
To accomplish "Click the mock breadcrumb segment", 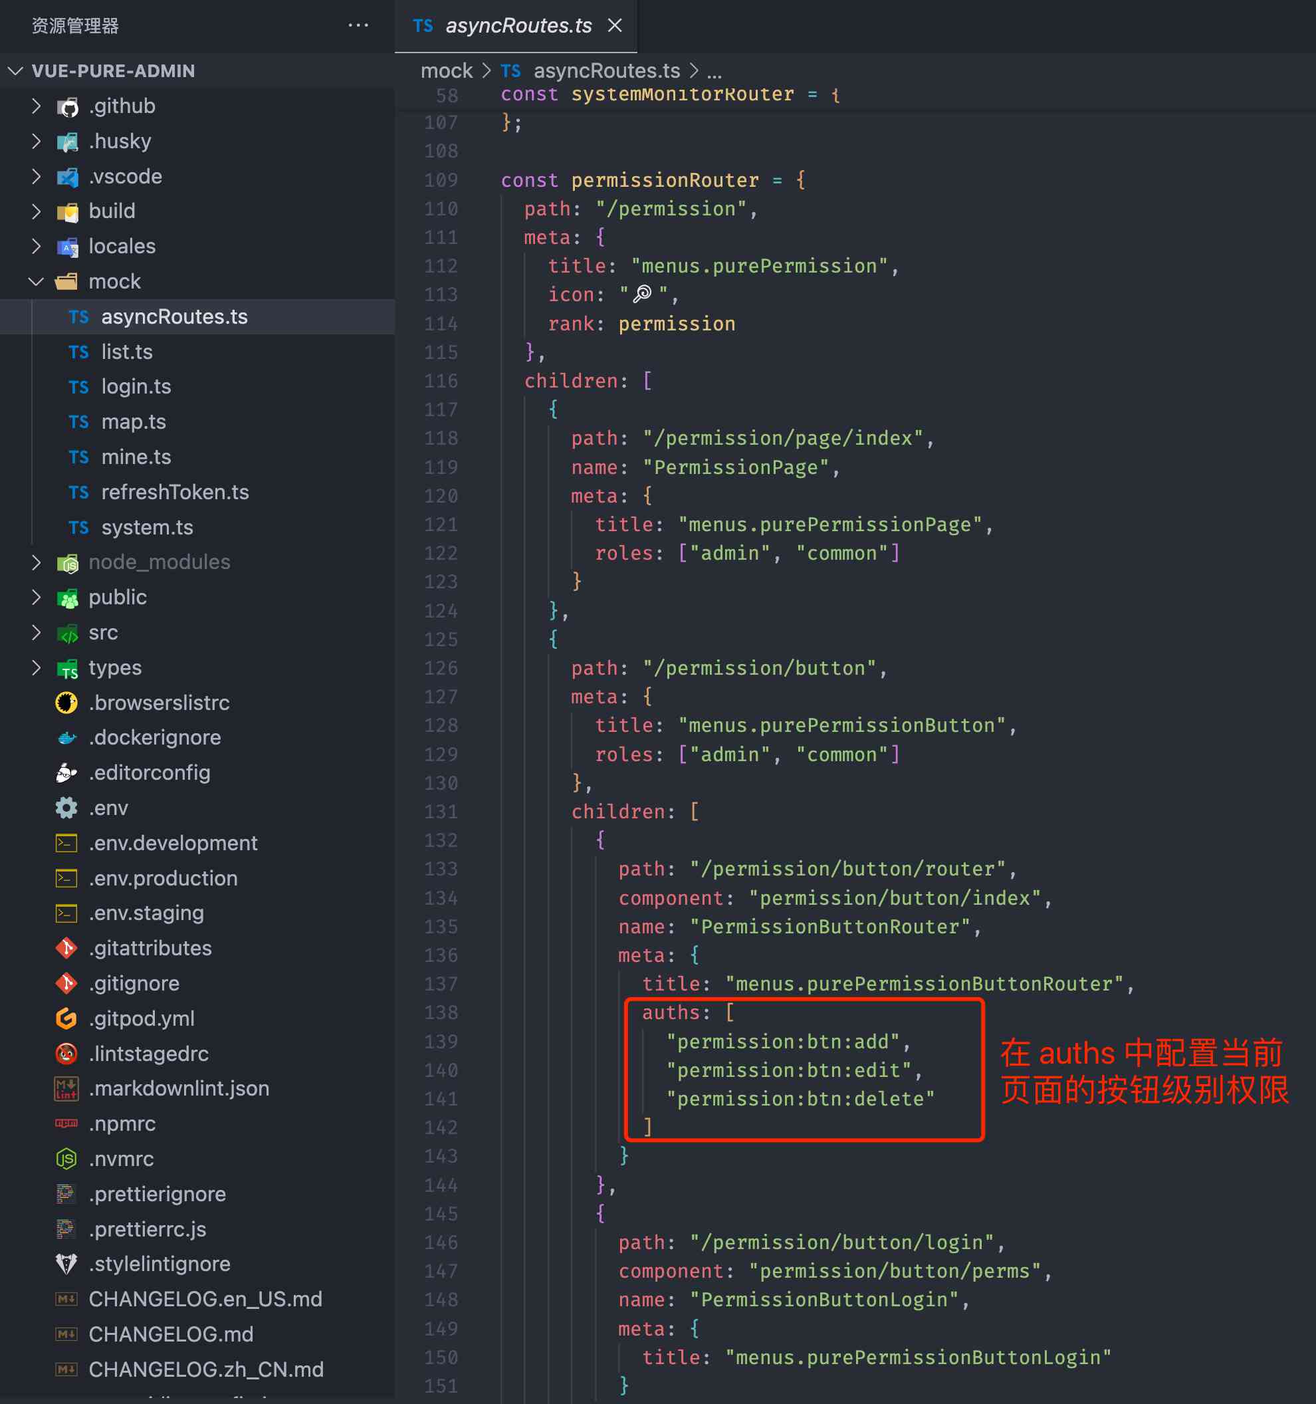I will click(x=446, y=70).
